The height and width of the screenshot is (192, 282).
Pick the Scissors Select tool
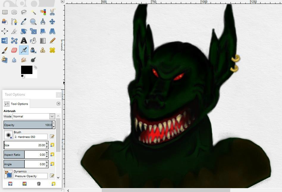[52, 12]
